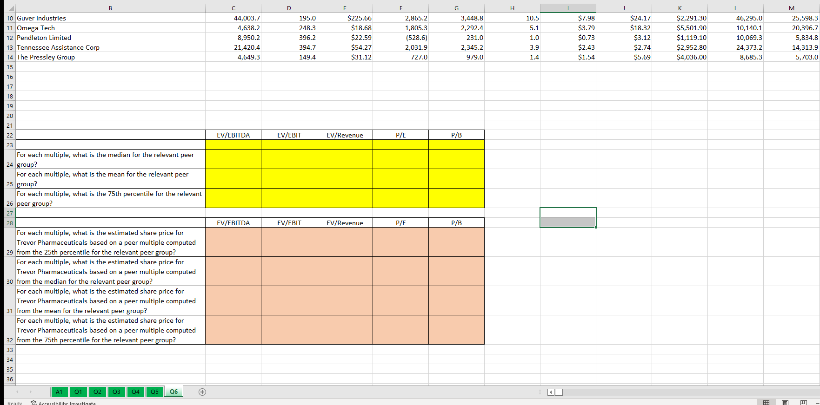This screenshot has height=405, width=820.
Task: Select the Pendleton Limited cell
Action: pyautogui.click(x=110, y=38)
